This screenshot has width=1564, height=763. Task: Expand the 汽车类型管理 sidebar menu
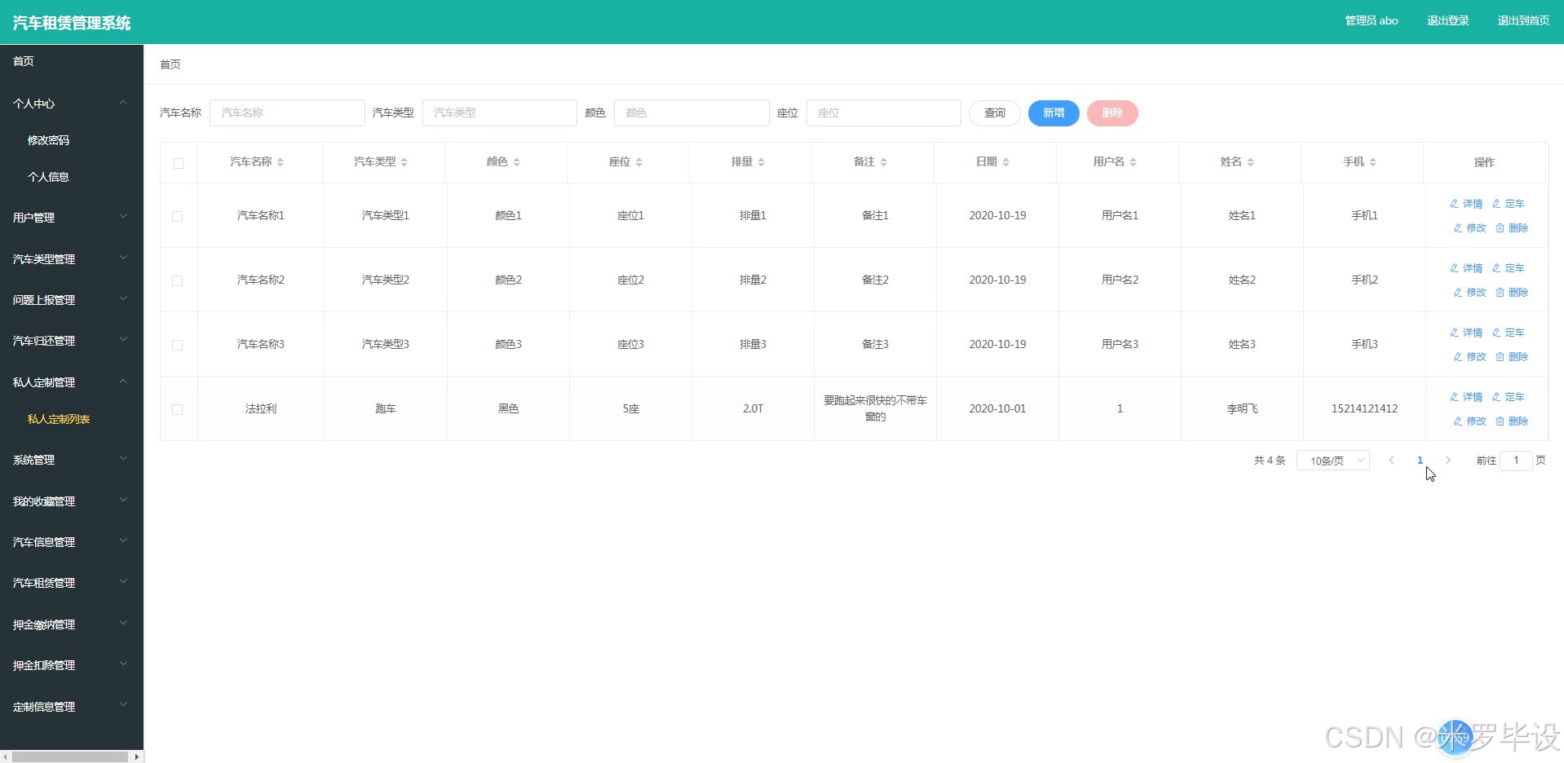pyautogui.click(x=72, y=259)
